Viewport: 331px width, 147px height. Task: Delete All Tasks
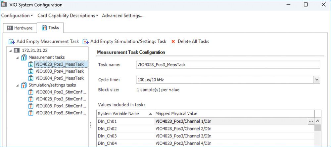coord(190,42)
